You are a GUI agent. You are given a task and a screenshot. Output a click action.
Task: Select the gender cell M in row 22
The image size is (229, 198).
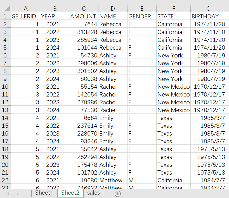[131, 180]
